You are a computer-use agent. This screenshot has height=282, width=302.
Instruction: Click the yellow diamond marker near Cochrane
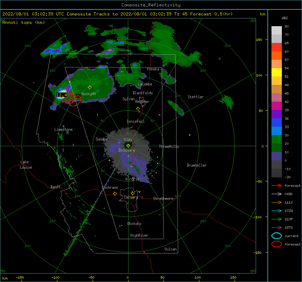point(115,193)
